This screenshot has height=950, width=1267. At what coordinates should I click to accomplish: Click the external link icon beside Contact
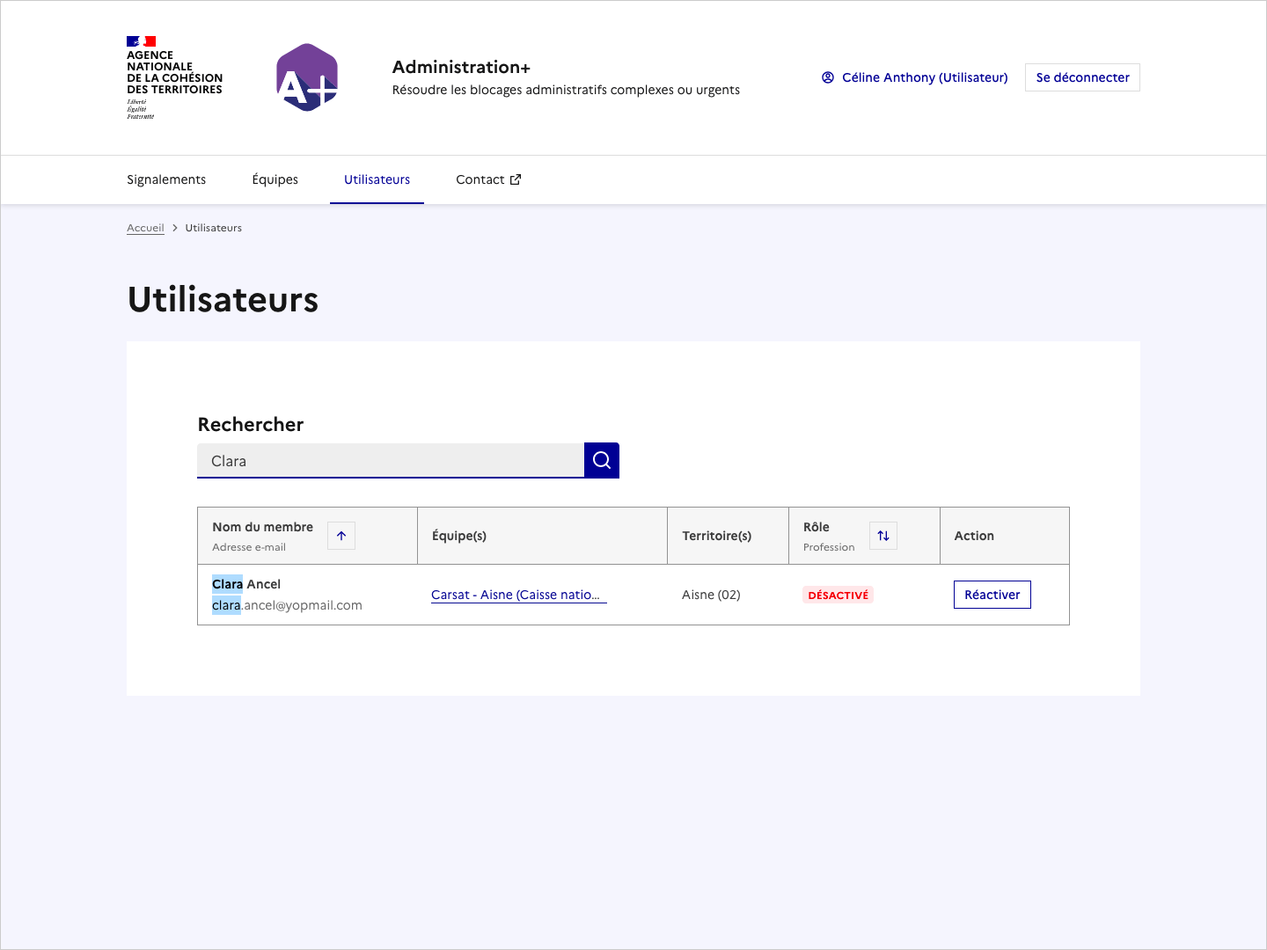click(515, 179)
